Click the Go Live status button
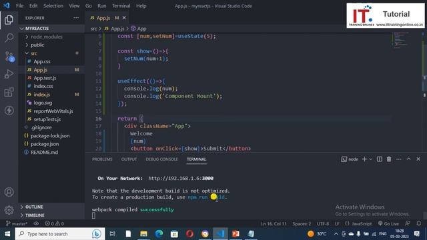This screenshot has height=240, width=427. pos(388,224)
